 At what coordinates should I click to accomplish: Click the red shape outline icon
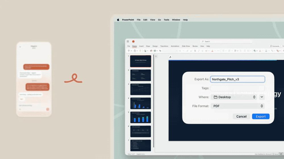[x=277, y=51]
